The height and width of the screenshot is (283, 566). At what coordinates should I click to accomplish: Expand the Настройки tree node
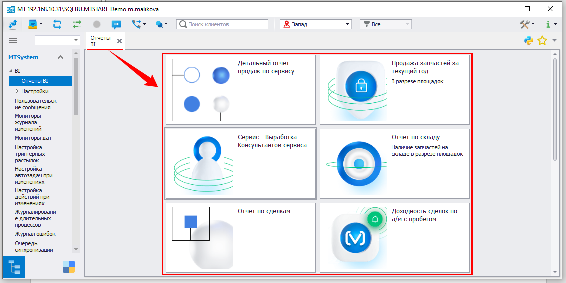[17, 91]
